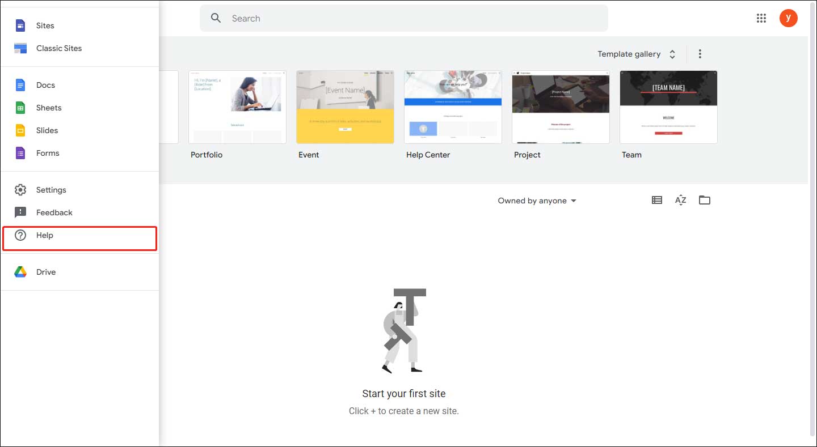Open the Owned by anyone filter

(536, 201)
